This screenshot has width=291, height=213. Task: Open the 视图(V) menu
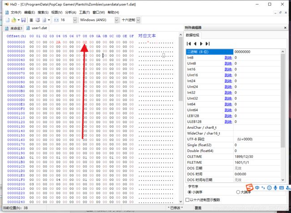click(x=57, y=13)
